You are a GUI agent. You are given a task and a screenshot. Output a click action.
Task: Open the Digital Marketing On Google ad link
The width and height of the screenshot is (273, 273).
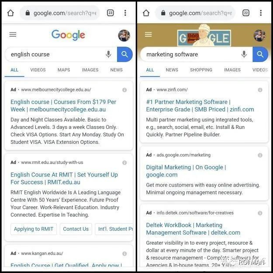click(x=186, y=171)
